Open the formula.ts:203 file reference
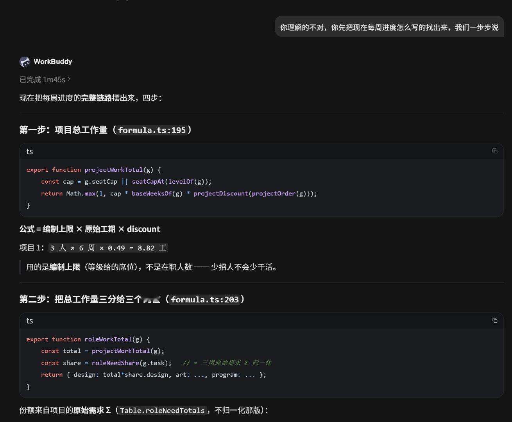This screenshot has width=512, height=422. (x=205, y=300)
